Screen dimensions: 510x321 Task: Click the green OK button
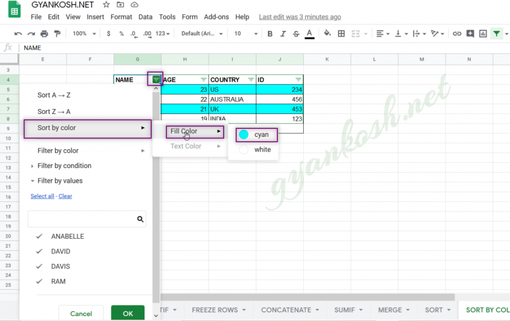(x=127, y=313)
